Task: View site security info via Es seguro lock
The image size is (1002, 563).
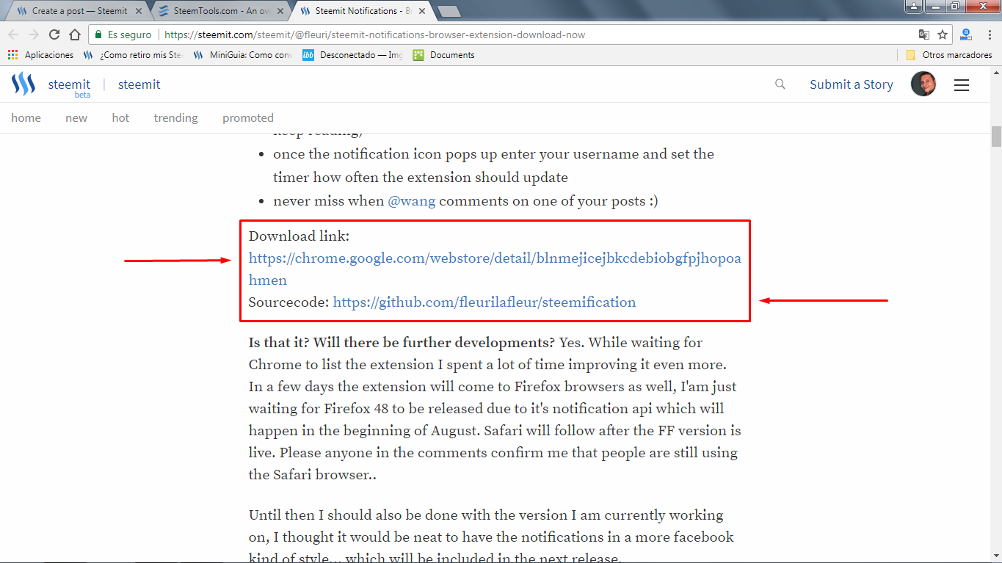Action: tap(123, 34)
